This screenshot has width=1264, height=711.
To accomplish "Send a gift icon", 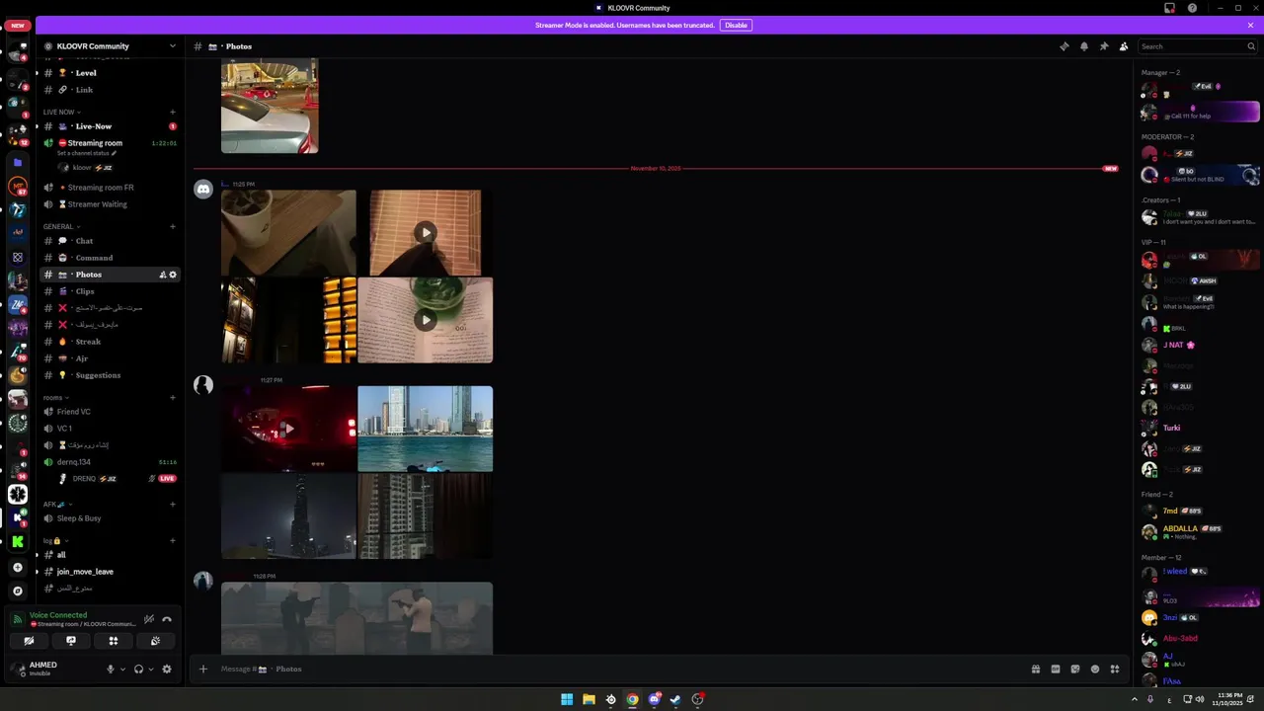I will coord(1035,669).
